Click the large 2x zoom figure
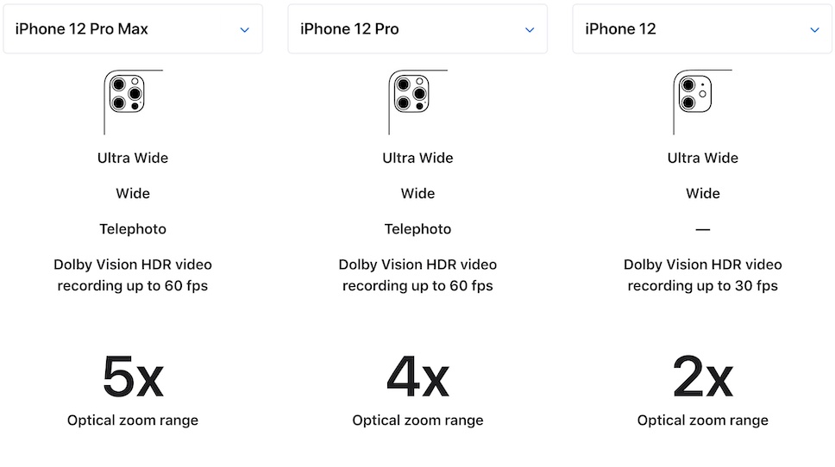This screenshot has height=467, width=835. click(702, 376)
